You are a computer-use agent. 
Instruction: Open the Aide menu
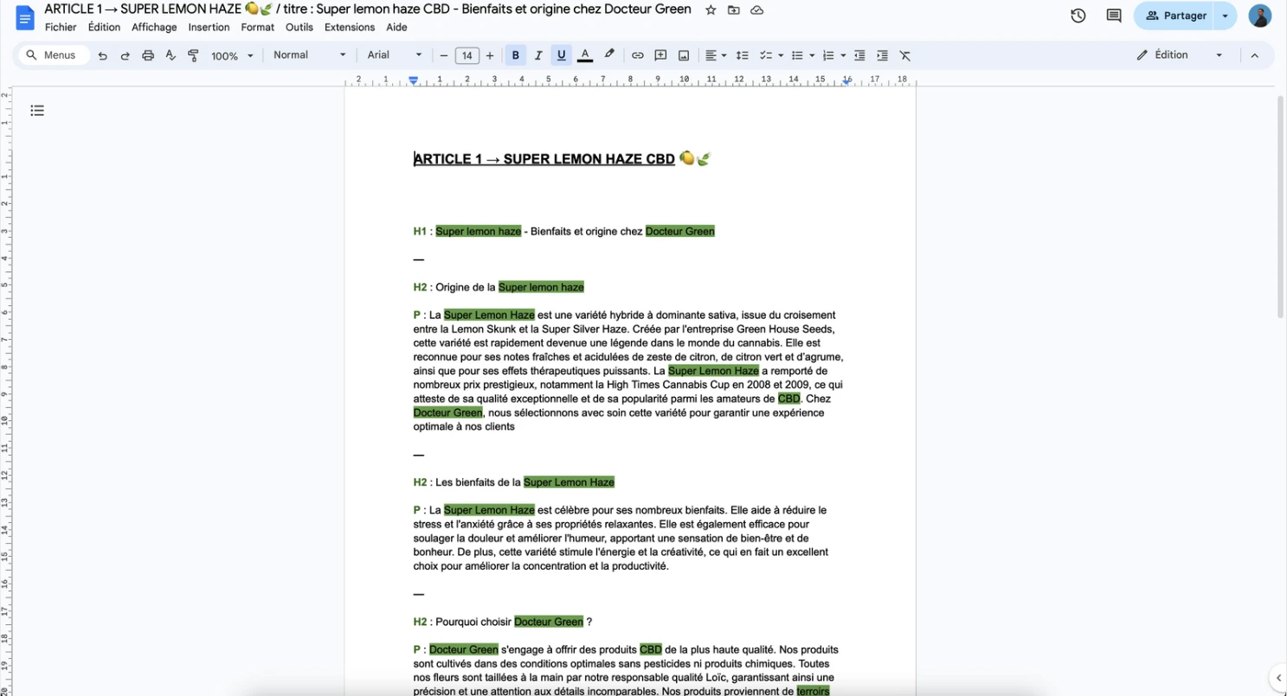pos(396,27)
